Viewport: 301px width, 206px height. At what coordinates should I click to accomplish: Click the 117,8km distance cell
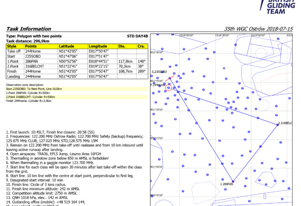[x=125, y=61]
